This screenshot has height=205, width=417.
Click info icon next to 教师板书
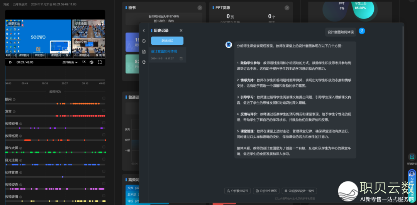pyautogui.click(x=21, y=124)
